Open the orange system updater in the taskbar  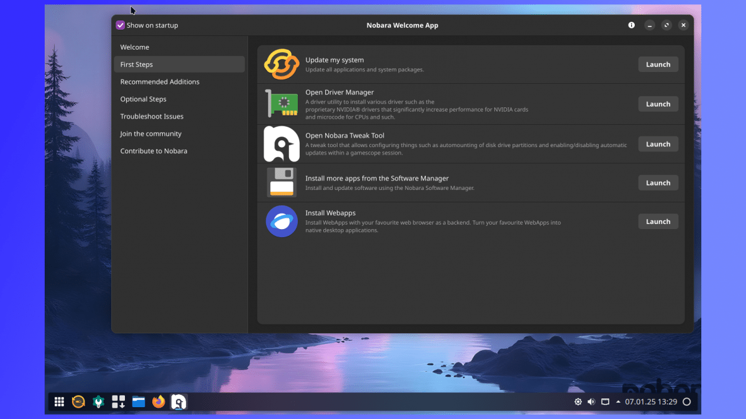[78, 402]
